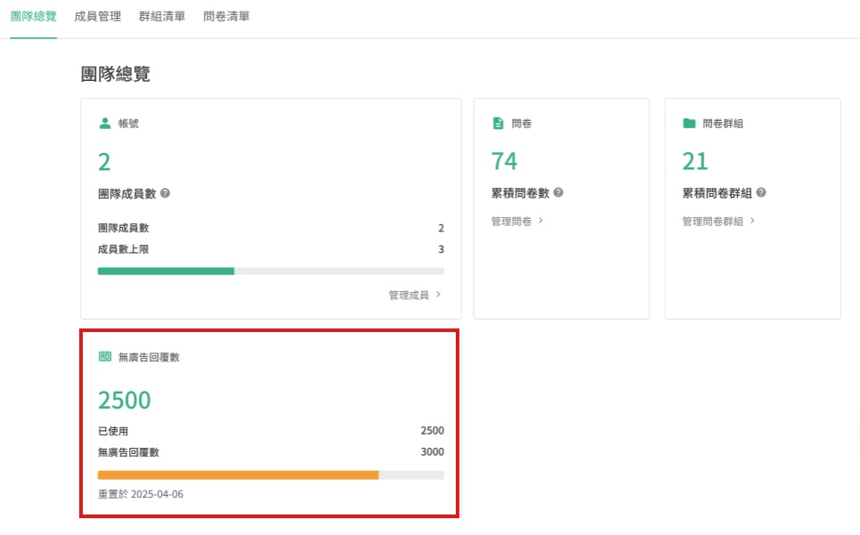
Task: Click the large account count number 2
Action: coord(104,162)
